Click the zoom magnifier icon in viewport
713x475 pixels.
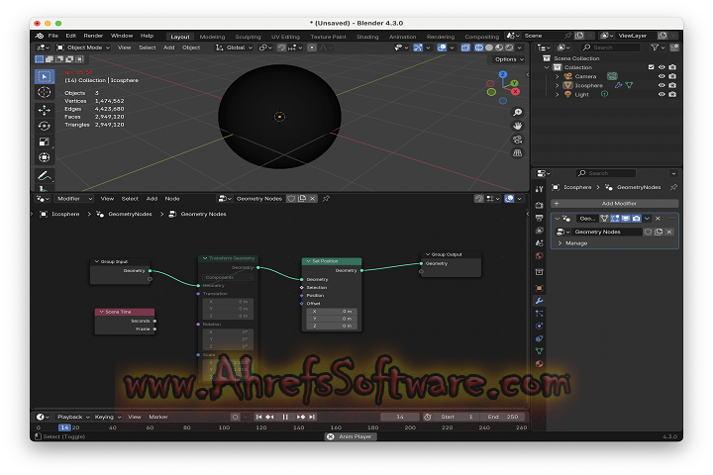[x=518, y=113]
